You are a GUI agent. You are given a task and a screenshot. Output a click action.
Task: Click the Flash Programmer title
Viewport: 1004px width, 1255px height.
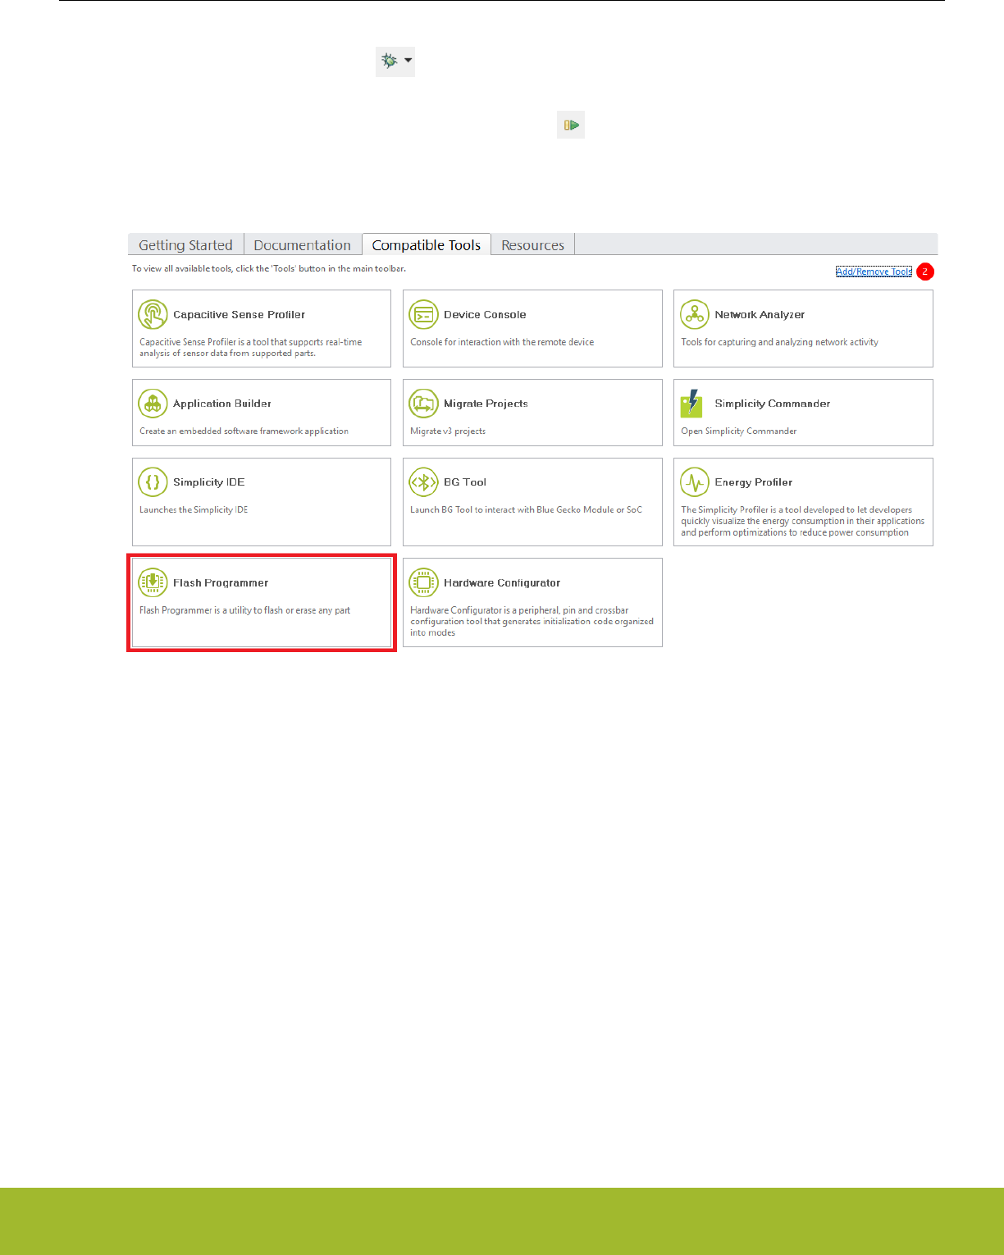(x=221, y=583)
